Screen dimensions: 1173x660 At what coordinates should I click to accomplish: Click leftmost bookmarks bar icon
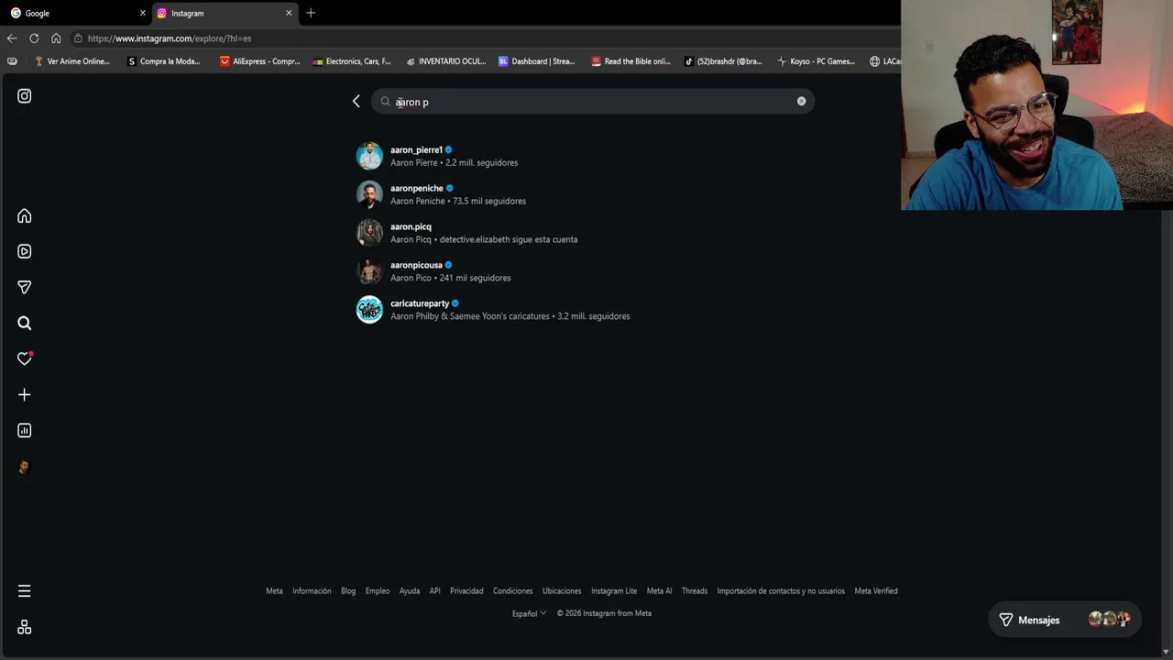point(12,61)
